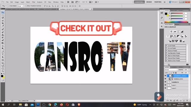This screenshot has width=191, height=107.
Task: Expand Channel Mixer Presets
Action: [167, 58]
